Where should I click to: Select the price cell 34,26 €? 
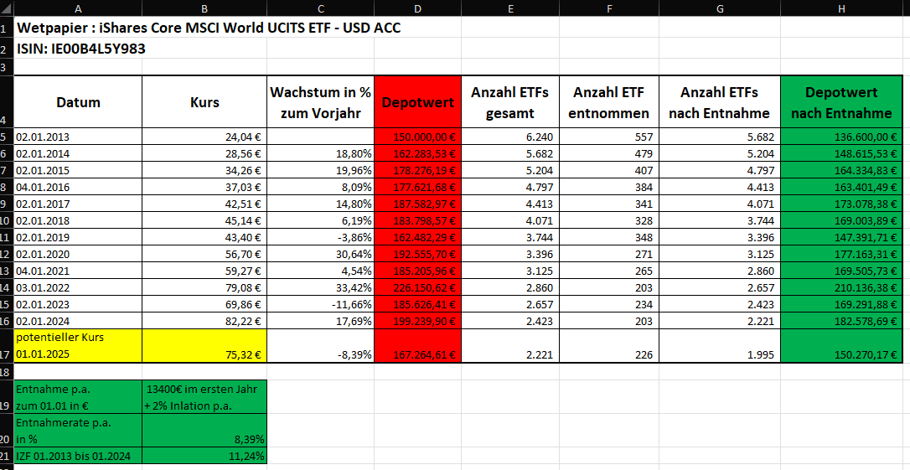pos(204,171)
